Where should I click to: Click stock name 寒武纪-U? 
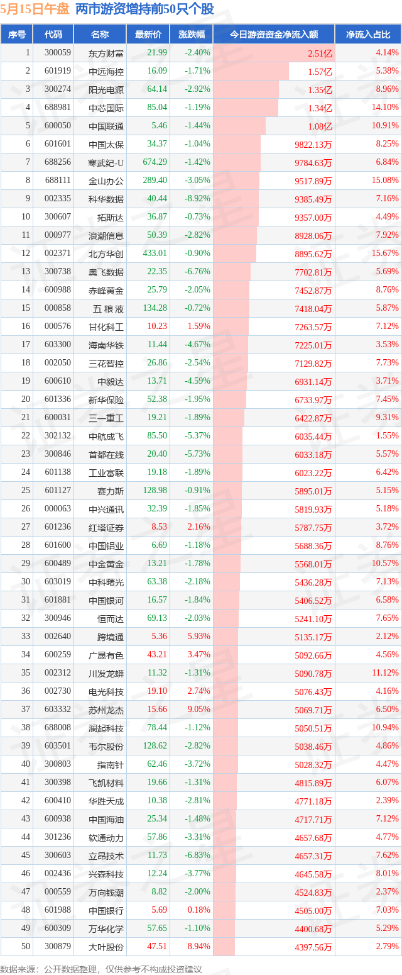pos(106,163)
